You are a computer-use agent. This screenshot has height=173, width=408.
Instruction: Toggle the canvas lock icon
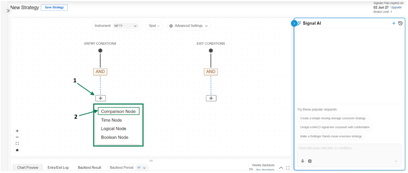[17, 150]
